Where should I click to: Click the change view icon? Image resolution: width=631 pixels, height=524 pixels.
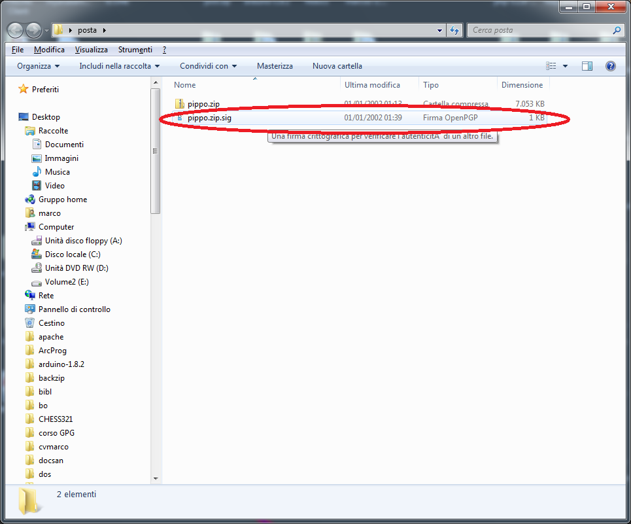(551, 66)
